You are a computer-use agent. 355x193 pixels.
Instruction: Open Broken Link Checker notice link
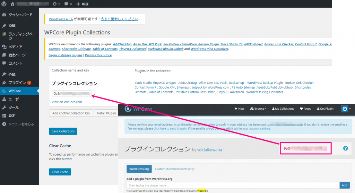pos(279,44)
